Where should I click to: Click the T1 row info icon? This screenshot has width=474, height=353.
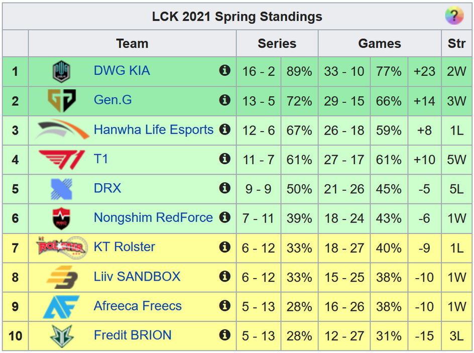click(x=224, y=159)
